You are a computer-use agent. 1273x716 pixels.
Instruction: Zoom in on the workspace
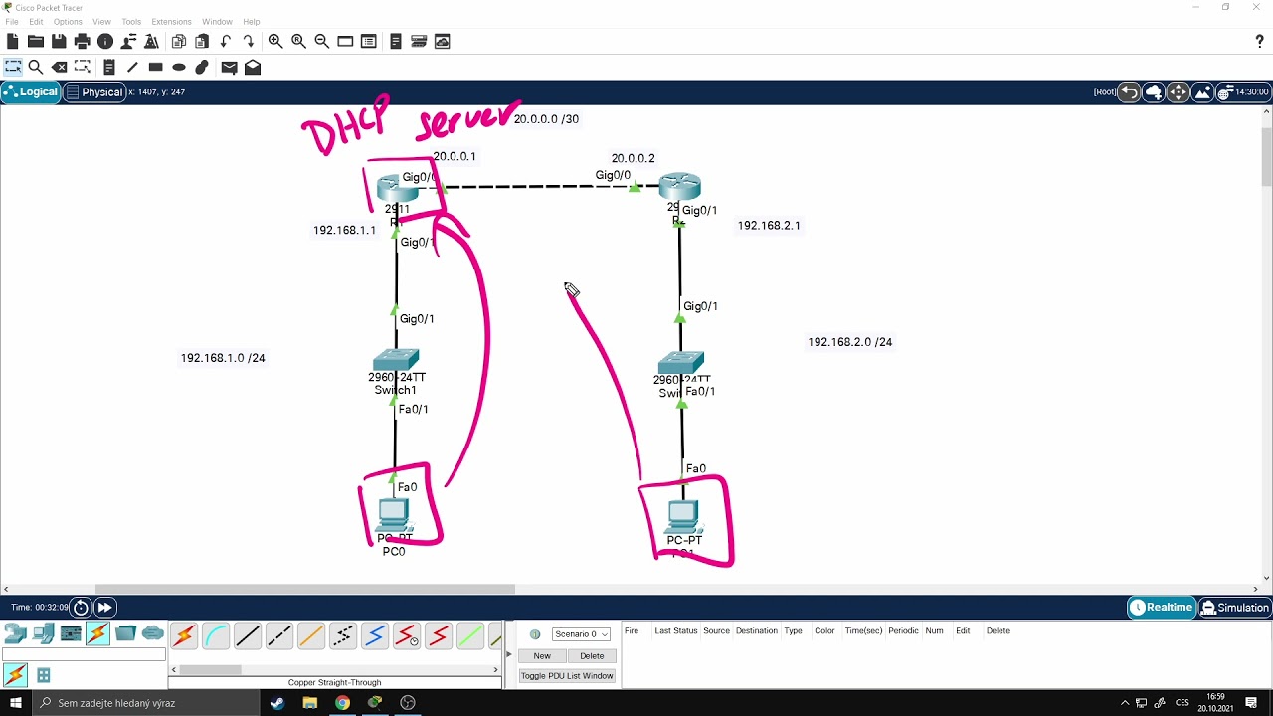click(275, 41)
